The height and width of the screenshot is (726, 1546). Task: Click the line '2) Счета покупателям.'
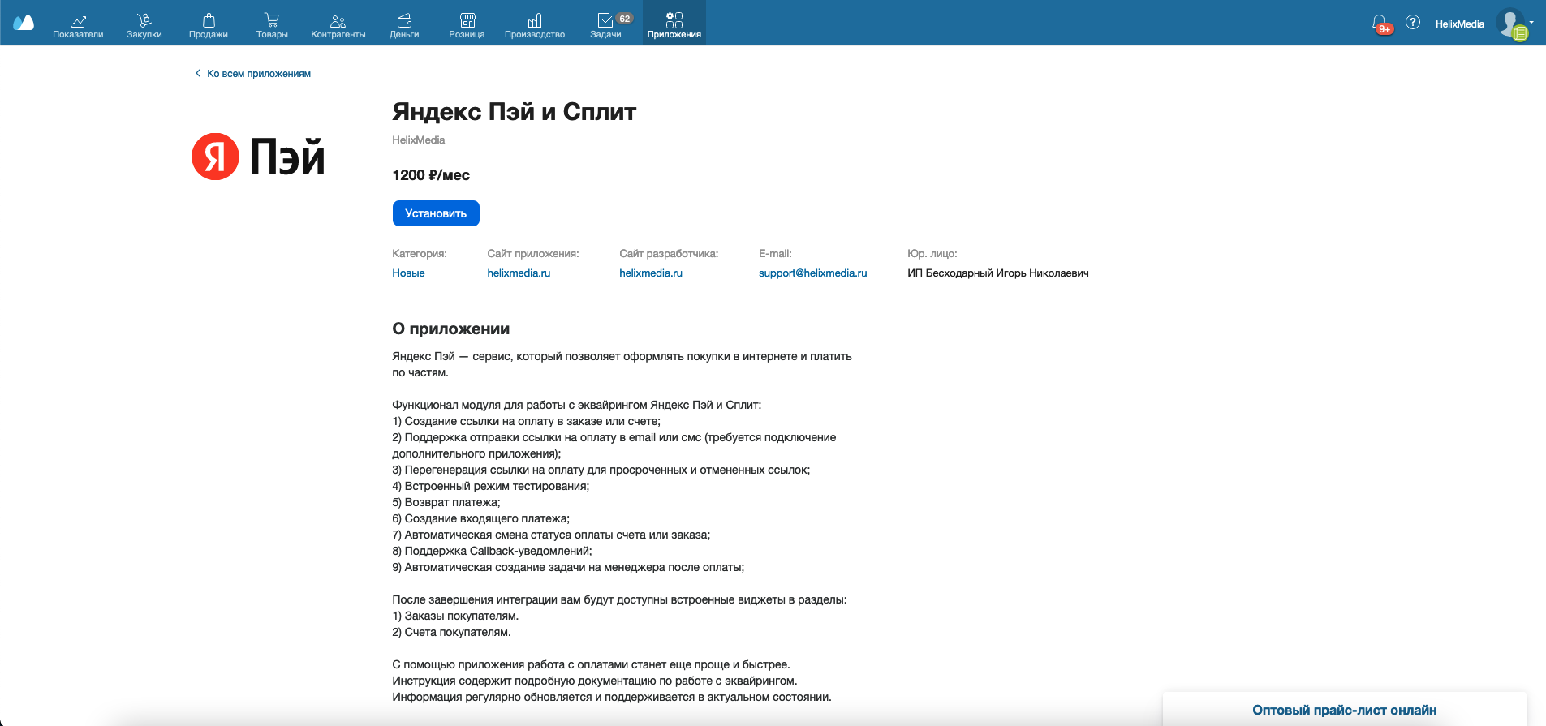[451, 632]
